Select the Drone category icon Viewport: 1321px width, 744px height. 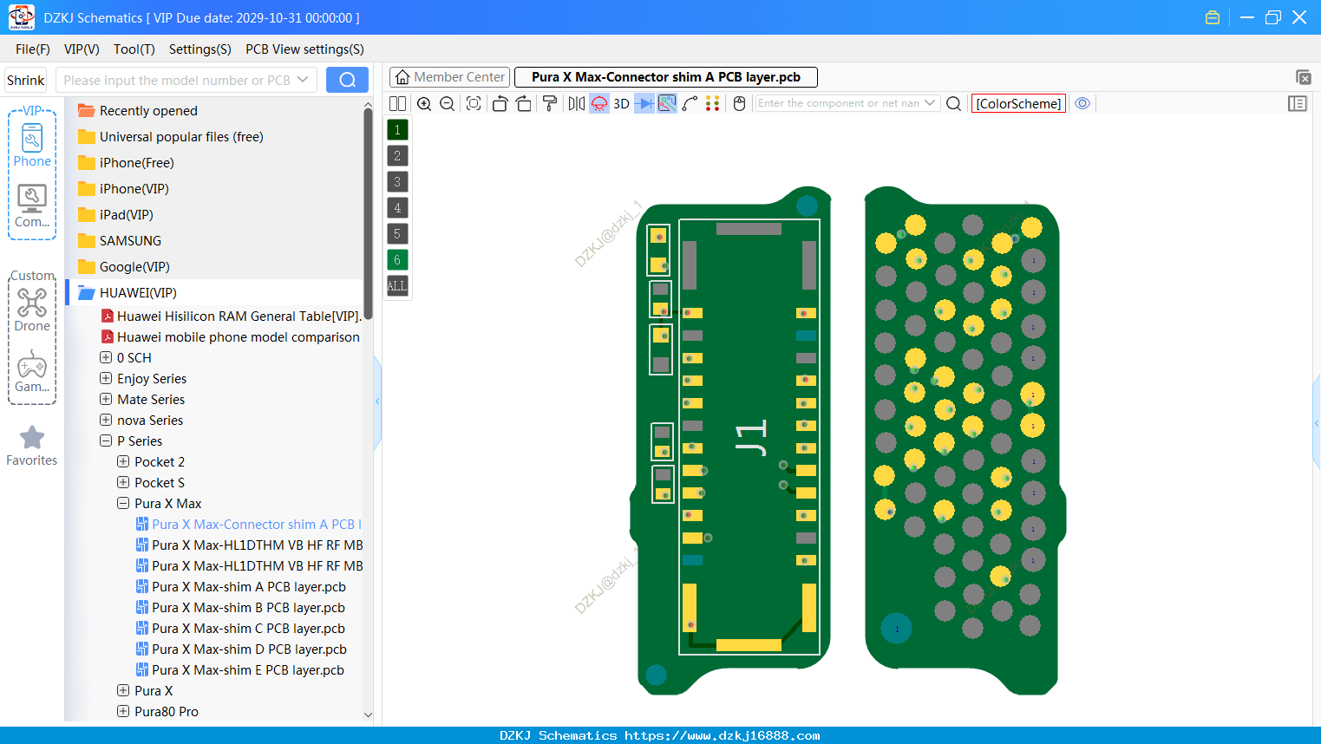click(32, 310)
